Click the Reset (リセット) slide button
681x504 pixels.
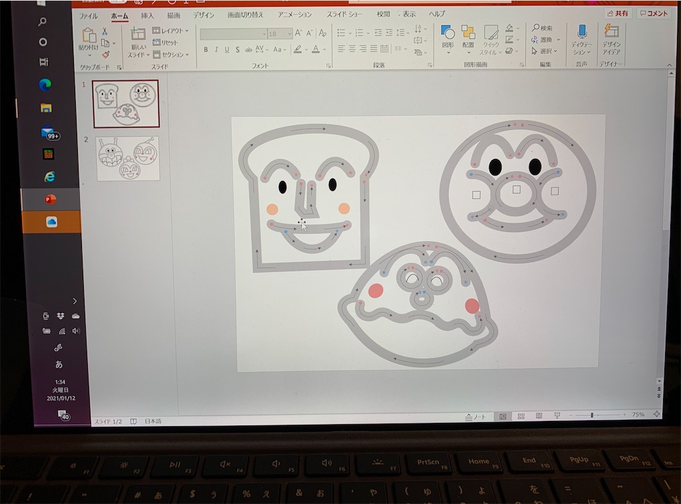(x=165, y=43)
